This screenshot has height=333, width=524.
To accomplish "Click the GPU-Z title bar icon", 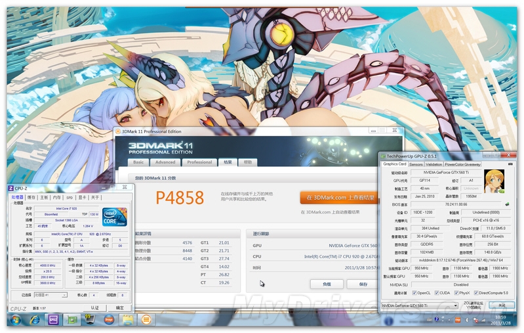I will (383, 156).
